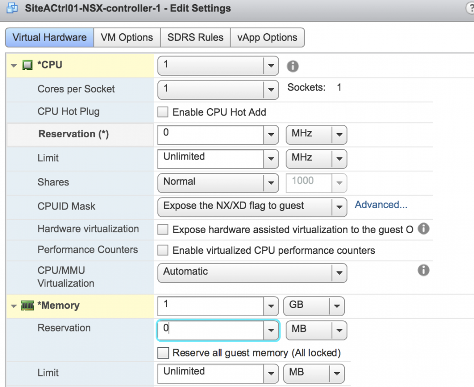Click into CPU Reservation value field
474x387 pixels.
click(x=211, y=135)
